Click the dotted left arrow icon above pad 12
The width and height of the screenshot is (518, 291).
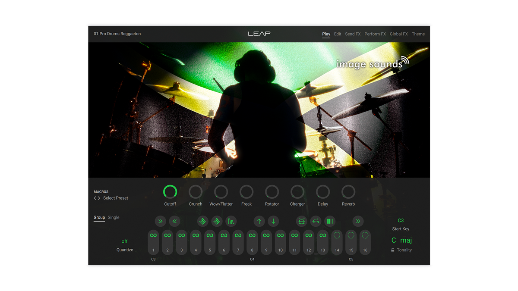(316, 222)
